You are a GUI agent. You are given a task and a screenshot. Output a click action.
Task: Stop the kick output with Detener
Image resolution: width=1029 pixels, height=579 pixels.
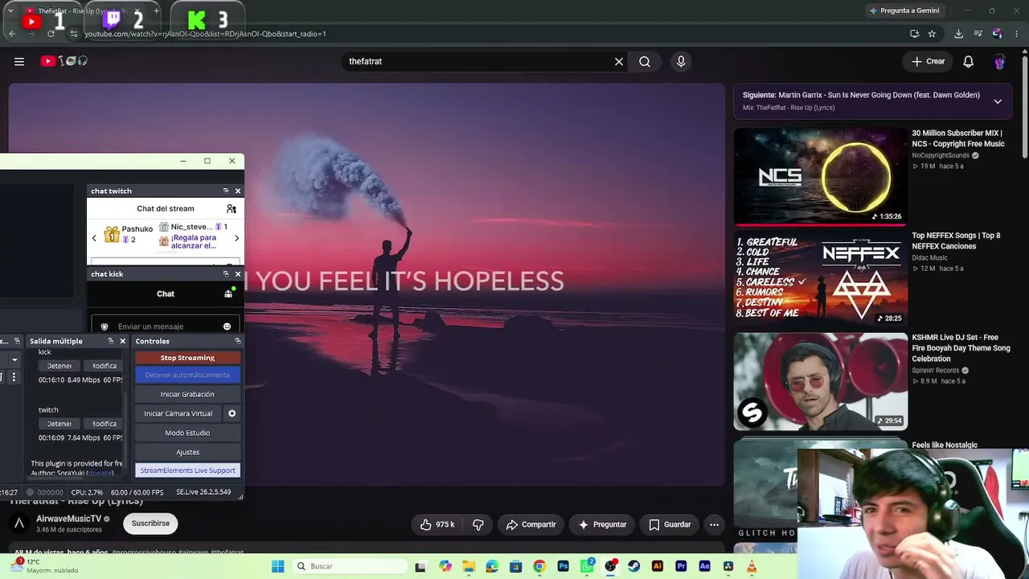point(59,366)
